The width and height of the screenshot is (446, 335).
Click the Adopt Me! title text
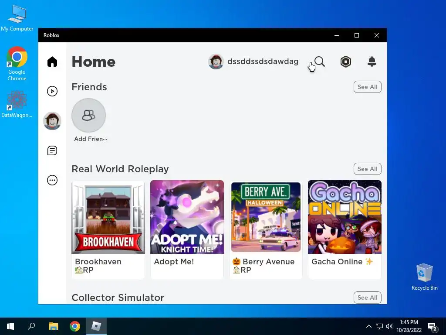pyautogui.click(x=174, y=262)
